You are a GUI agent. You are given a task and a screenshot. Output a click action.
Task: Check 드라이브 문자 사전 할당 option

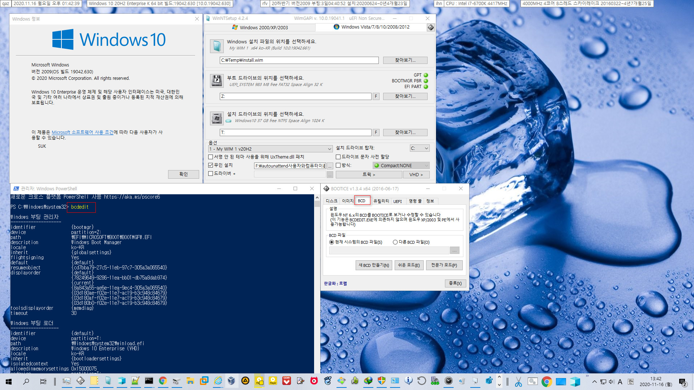coord(338,157)
